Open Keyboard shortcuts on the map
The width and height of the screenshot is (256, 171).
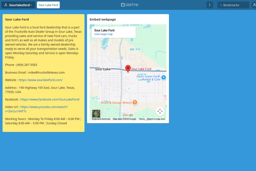point(101,119)
